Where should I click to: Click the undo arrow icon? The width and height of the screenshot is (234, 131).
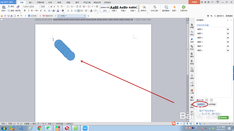tap(18, 16)
